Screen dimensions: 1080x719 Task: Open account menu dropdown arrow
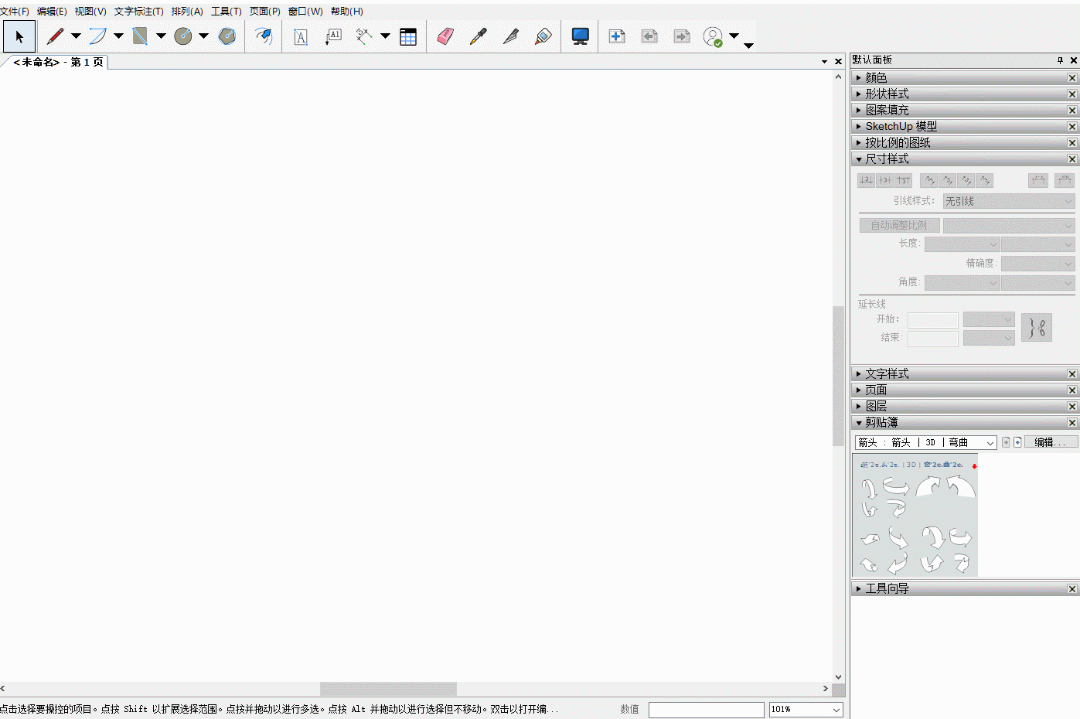(x=734, y=36)
